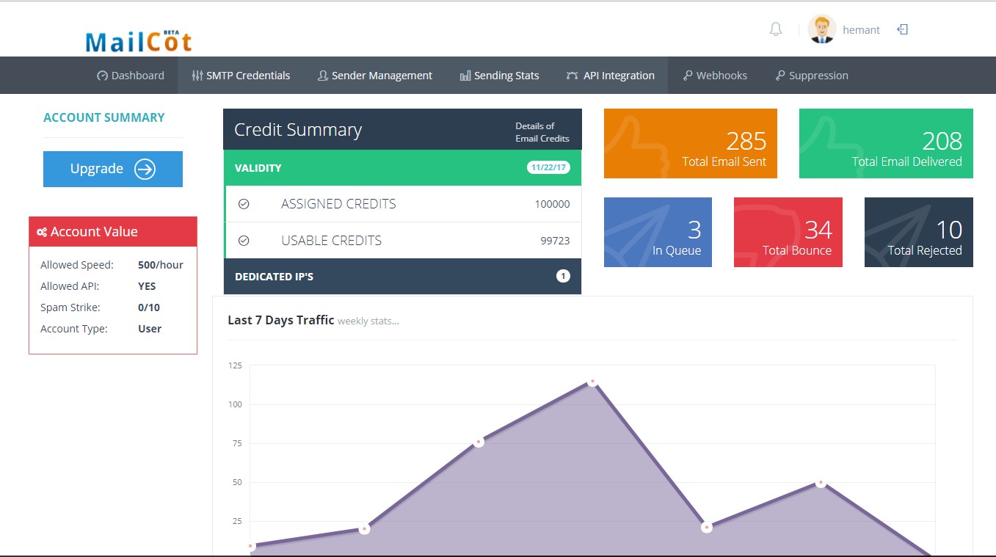Click the USABLE CREDITS label
Image resolution: width=996 pixels, height=557 pixels.
[x=331, y=241]
